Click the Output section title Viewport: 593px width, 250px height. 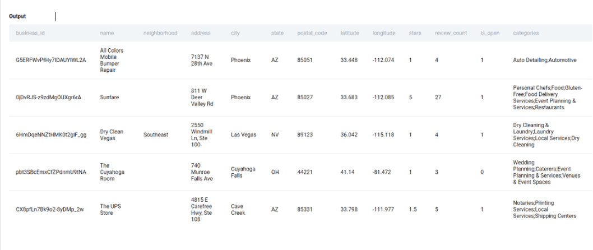coord(17,16)
